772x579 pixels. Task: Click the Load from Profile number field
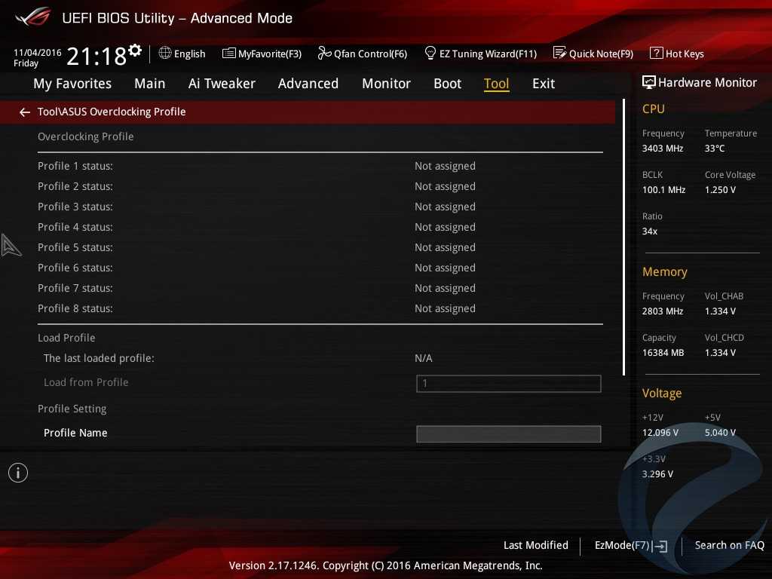tap(509, 384)
